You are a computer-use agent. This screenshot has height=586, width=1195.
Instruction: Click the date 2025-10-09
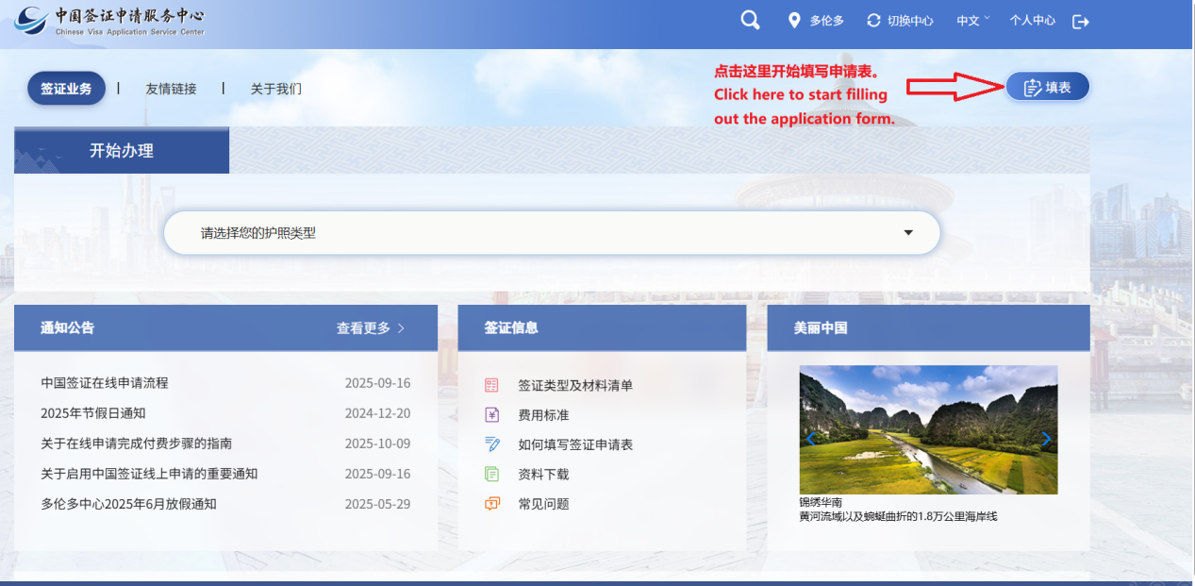click(377, 444)
